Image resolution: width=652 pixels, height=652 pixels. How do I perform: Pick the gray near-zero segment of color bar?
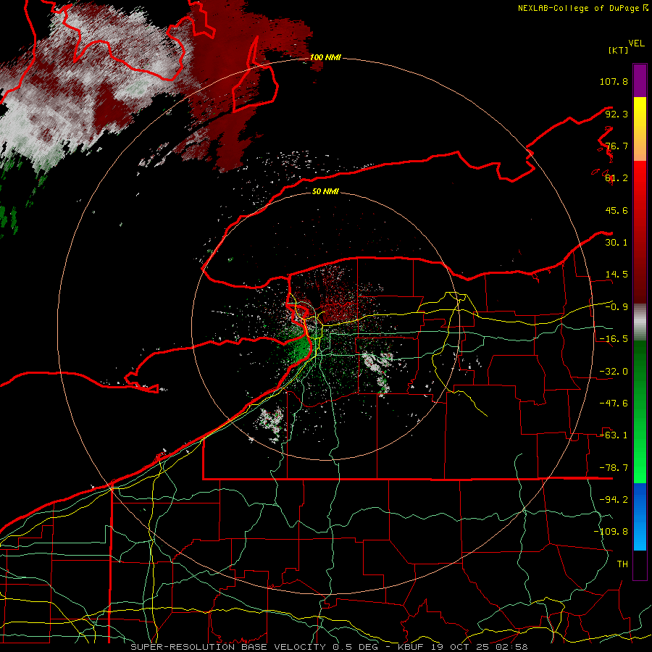pyautogui.click(x=640, y=322)
